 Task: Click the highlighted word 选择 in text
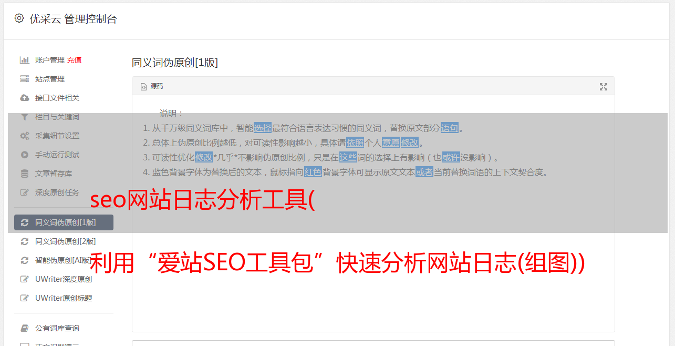(x=263, y=128)
